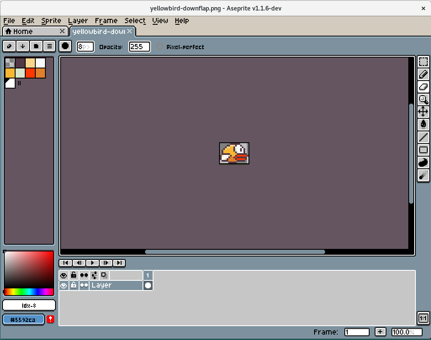This screenshot has height=340, width=431.
Task: Select the Rectangular Marquee tool
Action: 423,61
